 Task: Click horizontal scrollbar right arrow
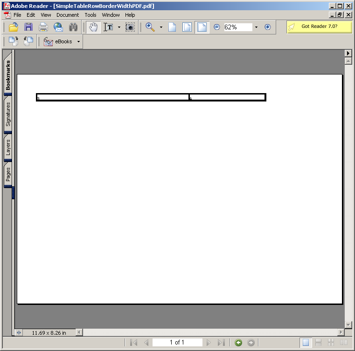pos(341,332)
